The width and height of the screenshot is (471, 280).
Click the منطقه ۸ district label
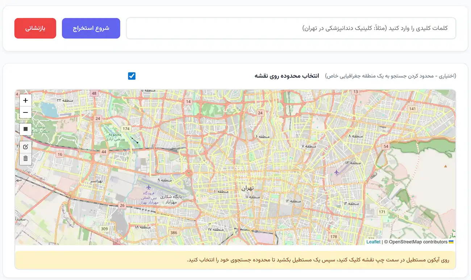(355, 136)
